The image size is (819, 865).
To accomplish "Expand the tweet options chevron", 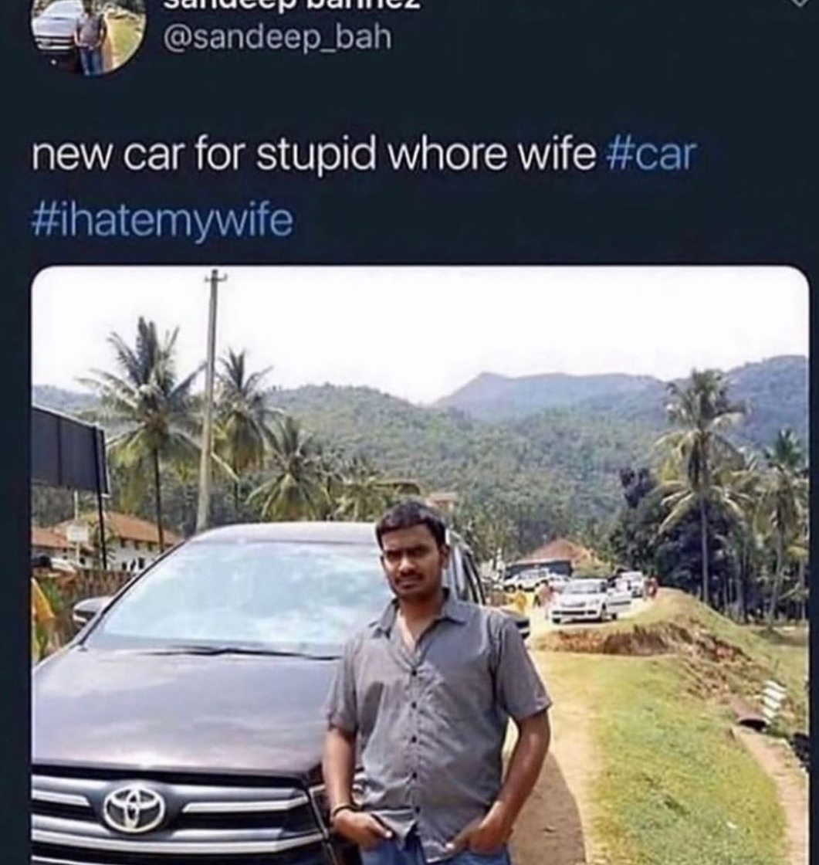I will click(x=800, y=3).
